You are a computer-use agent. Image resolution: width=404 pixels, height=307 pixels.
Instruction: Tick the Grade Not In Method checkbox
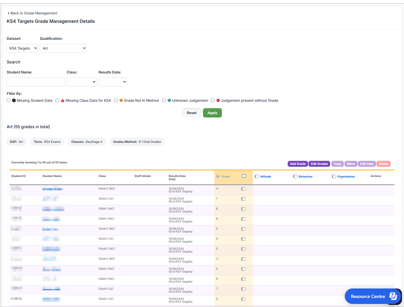(116, 100)
